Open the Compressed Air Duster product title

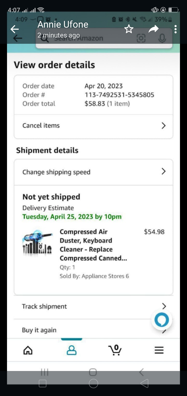pos(94,245)
